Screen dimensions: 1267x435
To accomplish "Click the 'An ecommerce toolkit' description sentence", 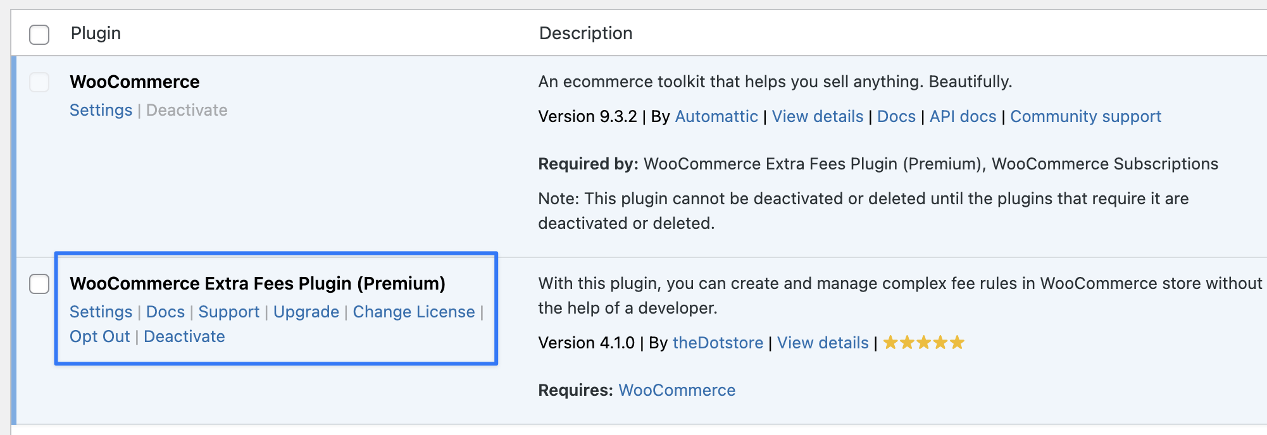I will 775,82.
